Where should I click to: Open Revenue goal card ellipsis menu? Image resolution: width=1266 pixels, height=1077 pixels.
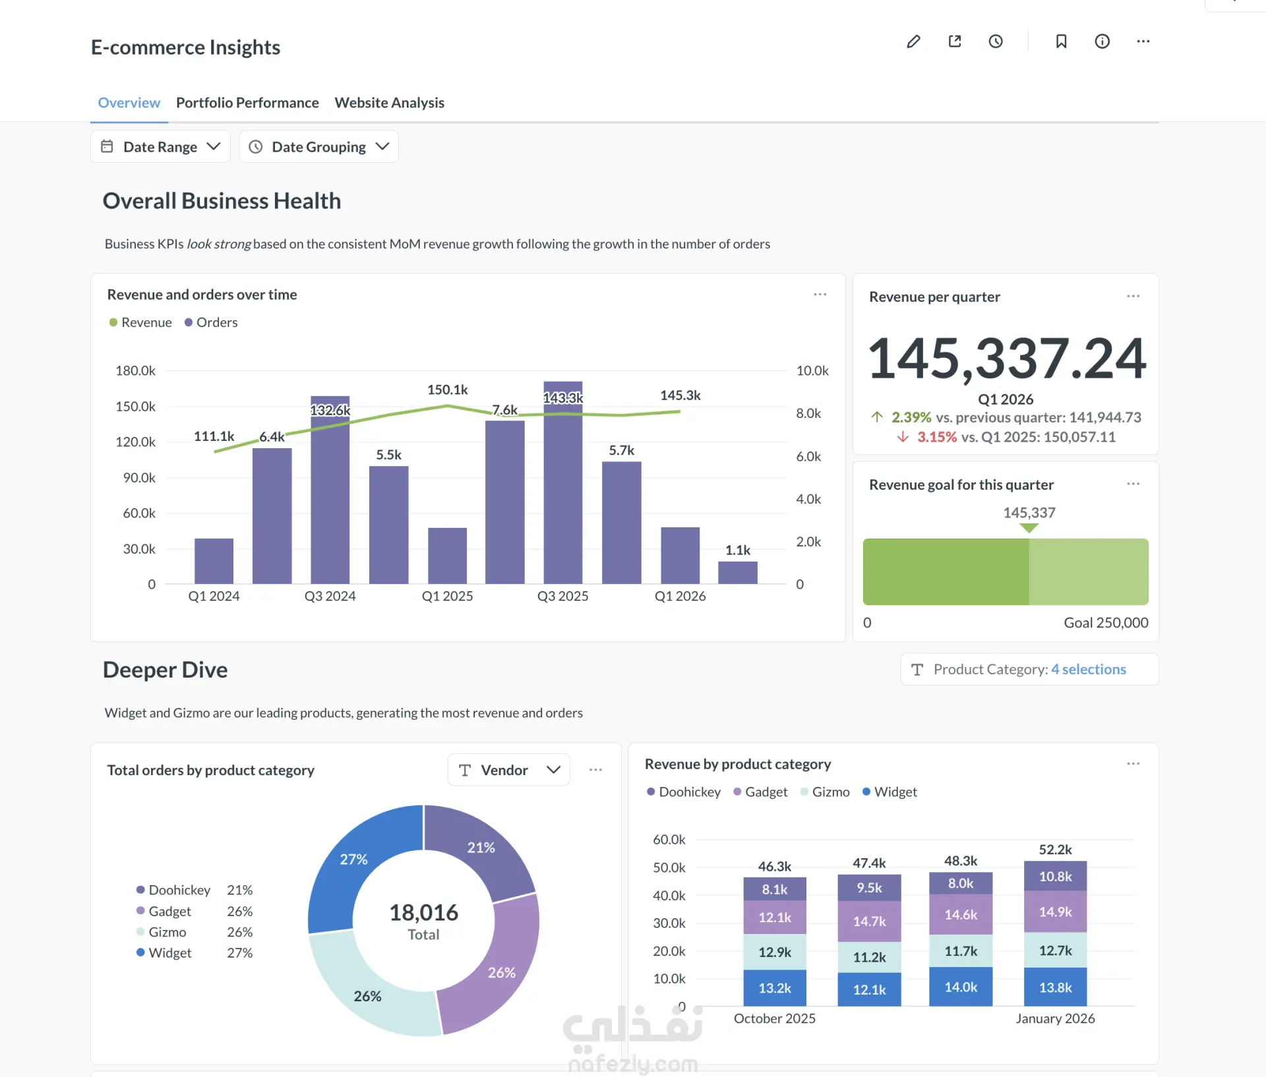pos(1133,484)
